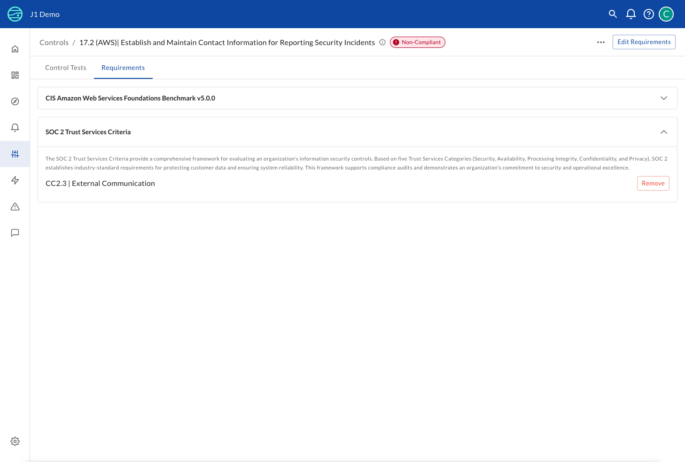Open the lightning bolt icon in sidebar
This screenshot has width=685, height=462.
tap(15, 180)
